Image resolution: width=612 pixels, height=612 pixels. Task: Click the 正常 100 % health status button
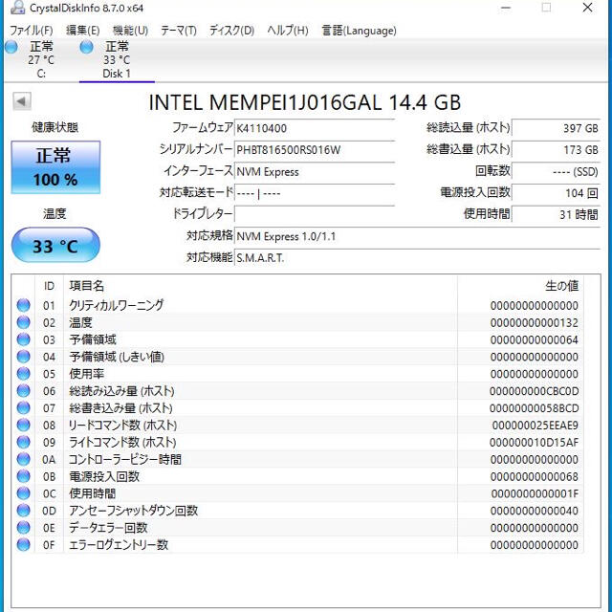[x=55, y=167]
